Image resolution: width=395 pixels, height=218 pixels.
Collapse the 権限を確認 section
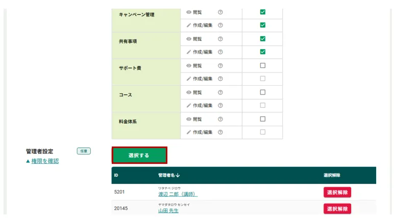click(x=42, y=161)
